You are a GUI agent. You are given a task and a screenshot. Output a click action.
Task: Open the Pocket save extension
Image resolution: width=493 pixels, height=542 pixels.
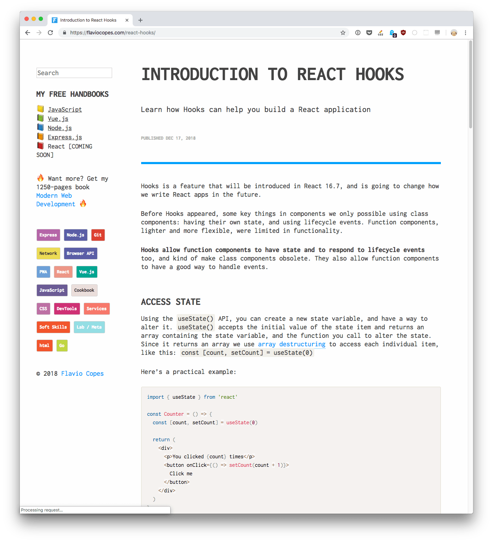pyautogui.click(x=369, y=33)
